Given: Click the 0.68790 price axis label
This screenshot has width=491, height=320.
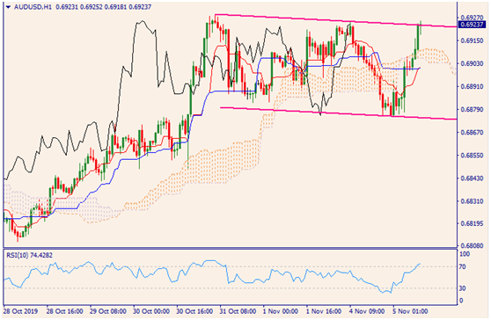Looking at the screenshot, I should [473, 109].
